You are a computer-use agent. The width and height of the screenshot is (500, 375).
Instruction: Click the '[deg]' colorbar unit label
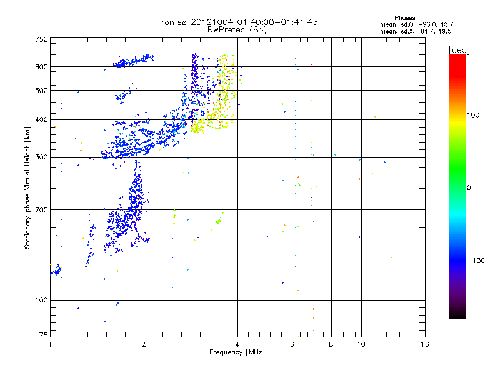[x=459, y=50]
